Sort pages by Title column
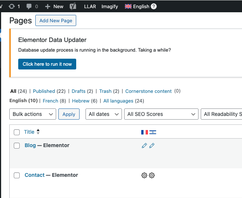This screenshot has height=198, width=242. (x=29, y=132)
